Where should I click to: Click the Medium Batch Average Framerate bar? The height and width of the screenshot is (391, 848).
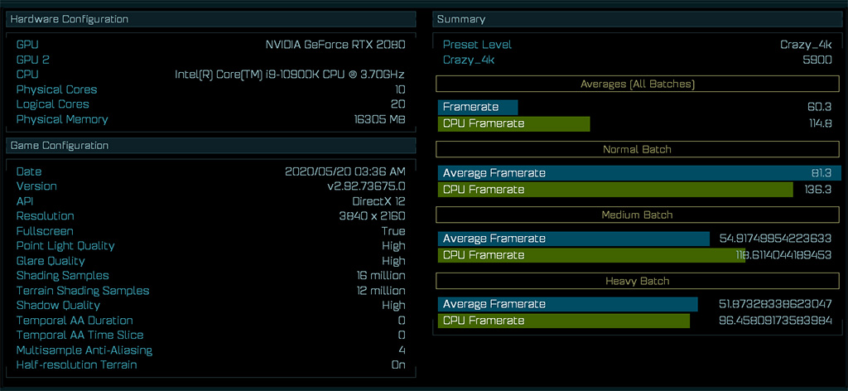pos(573,239)
